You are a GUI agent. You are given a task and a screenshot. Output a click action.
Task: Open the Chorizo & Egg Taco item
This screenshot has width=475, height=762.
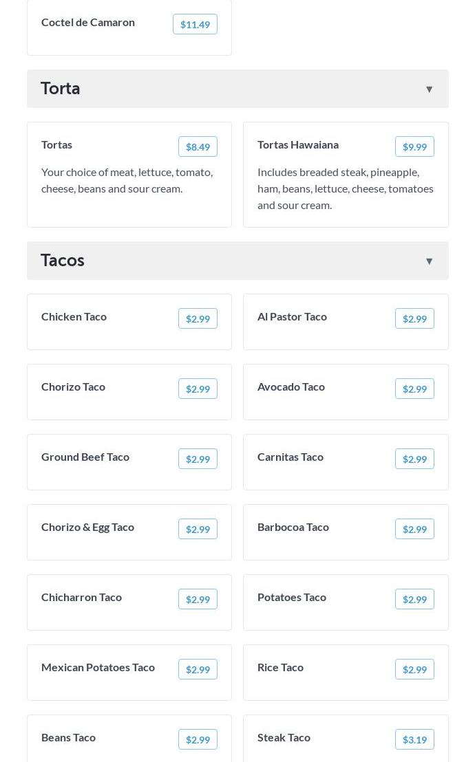[87, 527]
